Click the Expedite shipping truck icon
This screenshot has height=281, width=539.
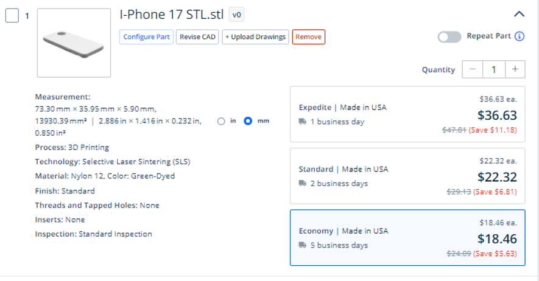click(303, 122)
